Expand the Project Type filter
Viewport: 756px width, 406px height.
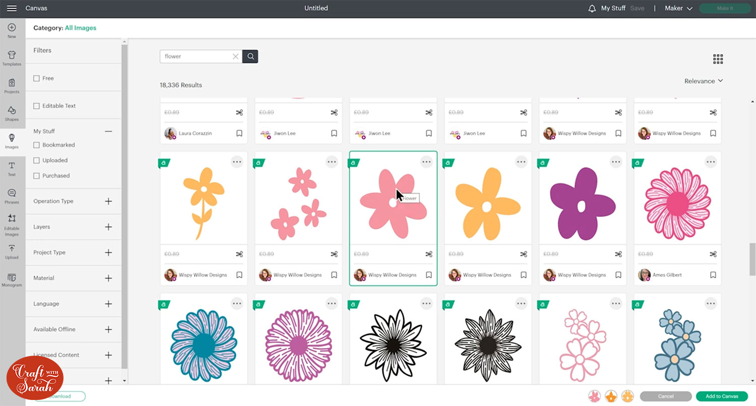(x=108, y=252)
